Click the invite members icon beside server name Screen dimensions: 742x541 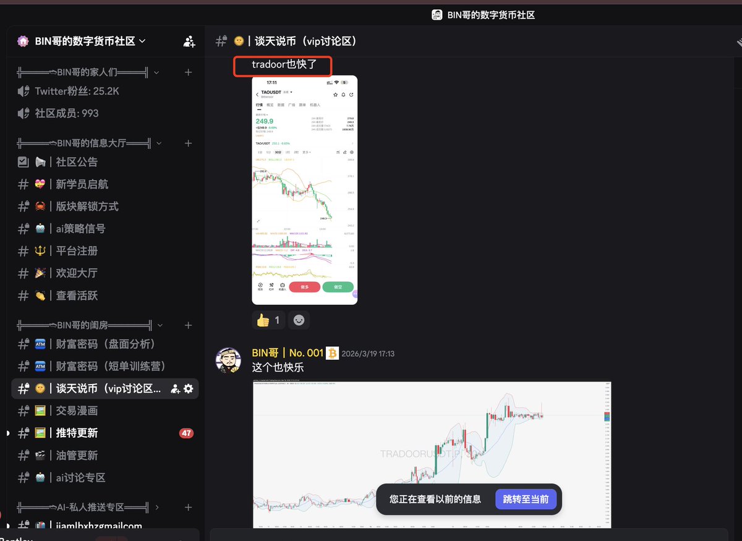(x=189, y=41)
